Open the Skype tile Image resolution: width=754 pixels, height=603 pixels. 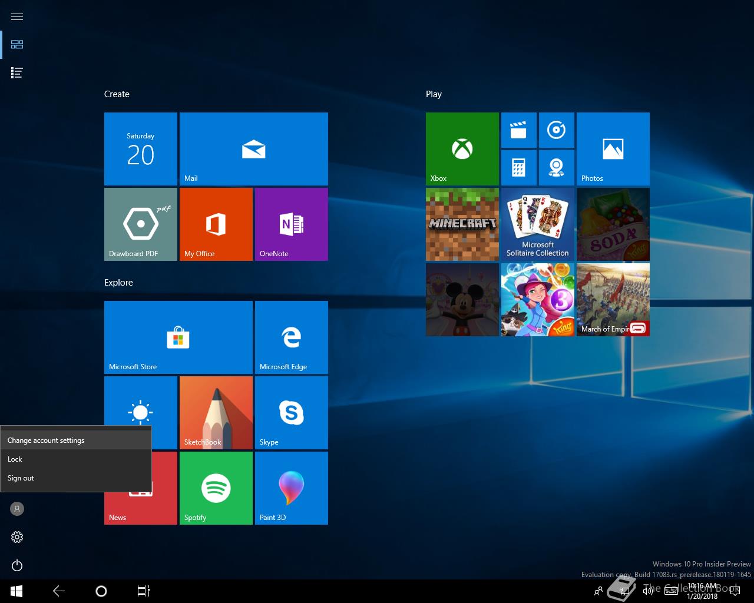point(292,413)
